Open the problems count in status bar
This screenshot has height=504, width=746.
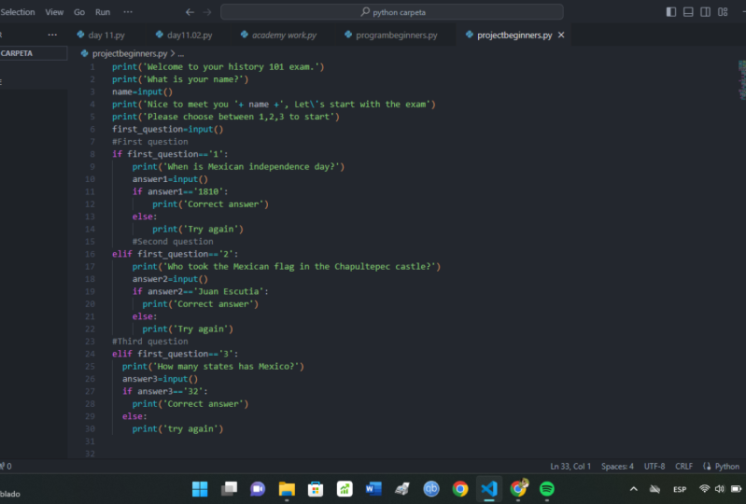pyautogui.click(x=7, y=467)
